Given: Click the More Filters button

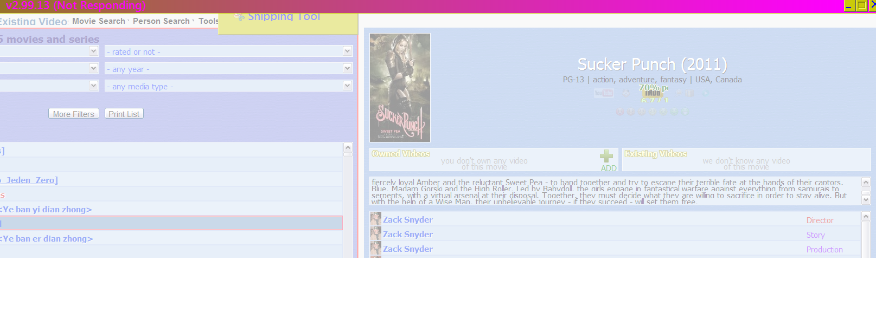Looking at the screenshot, I should [x=74, y=114].
